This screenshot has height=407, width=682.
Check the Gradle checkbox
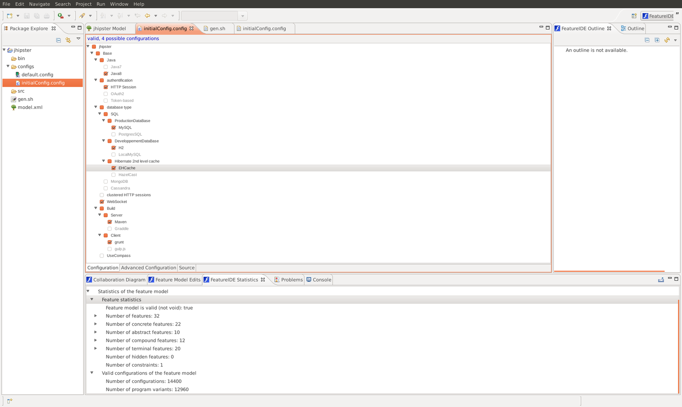[x=110, y=229]
